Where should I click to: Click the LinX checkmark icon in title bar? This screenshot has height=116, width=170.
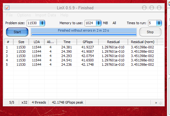(x=7, y=8)
